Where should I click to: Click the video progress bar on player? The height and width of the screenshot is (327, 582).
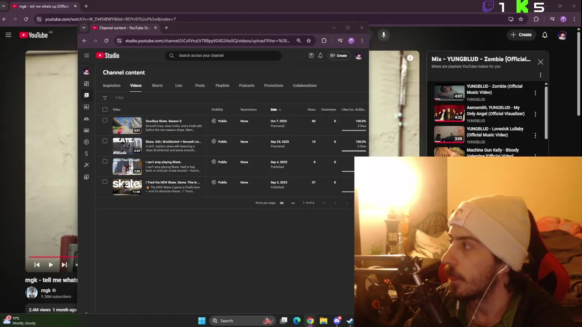coord(53,257)
